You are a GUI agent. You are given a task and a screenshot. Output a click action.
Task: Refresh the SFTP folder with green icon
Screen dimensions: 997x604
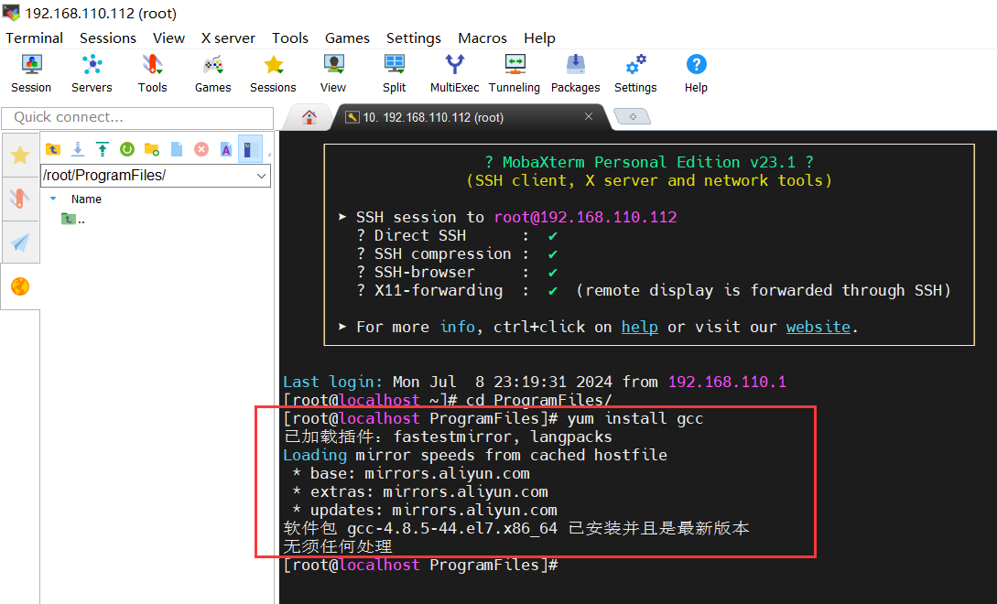point(127,149)
